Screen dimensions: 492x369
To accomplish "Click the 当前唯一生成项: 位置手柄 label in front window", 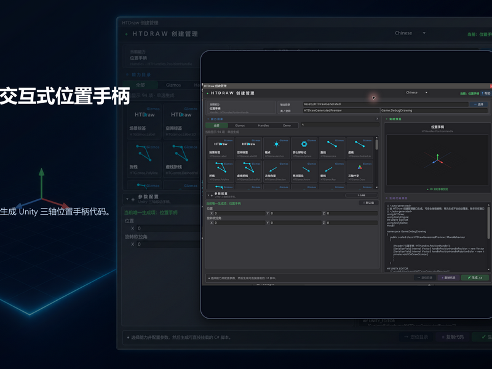I will [x=223, y=204].
